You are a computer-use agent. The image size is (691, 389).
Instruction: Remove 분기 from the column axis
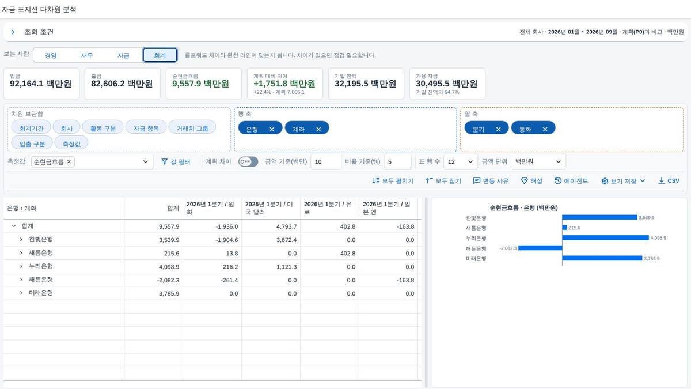click(x=498, y=129)
